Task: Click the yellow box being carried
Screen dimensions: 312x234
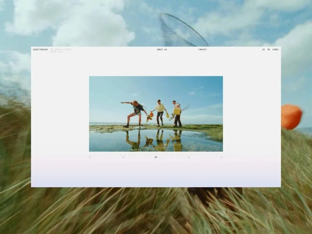Action: pos(177,111)
